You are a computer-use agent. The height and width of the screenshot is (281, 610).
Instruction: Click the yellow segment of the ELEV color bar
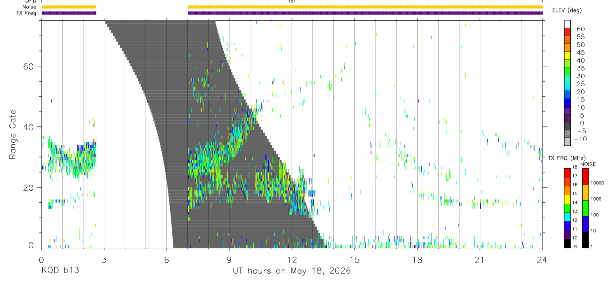point(567,56)
